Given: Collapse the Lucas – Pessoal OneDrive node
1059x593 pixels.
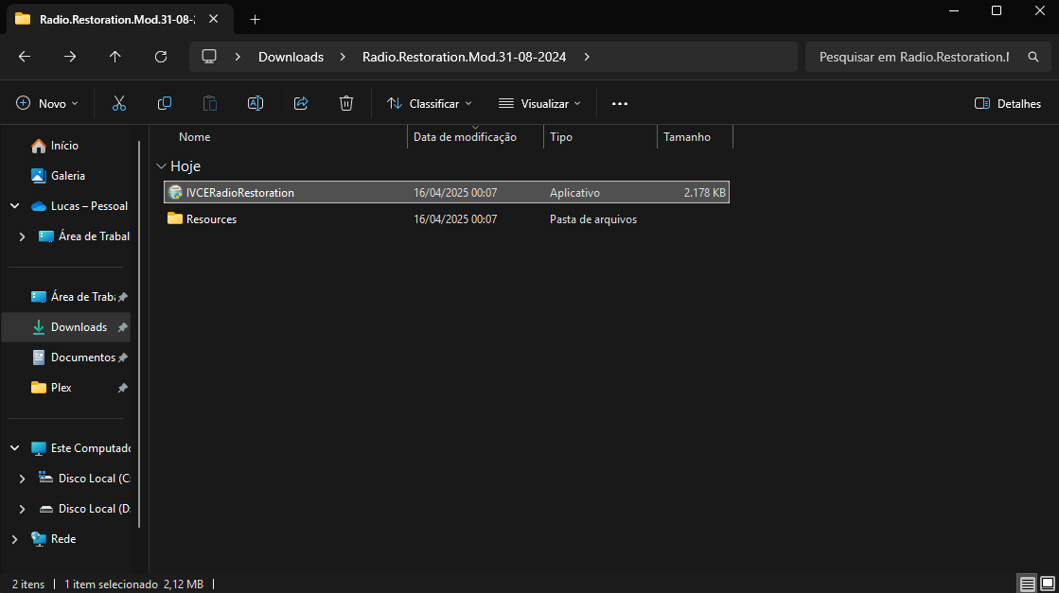Looking at the screenshot, I should (x=15, y=206).
